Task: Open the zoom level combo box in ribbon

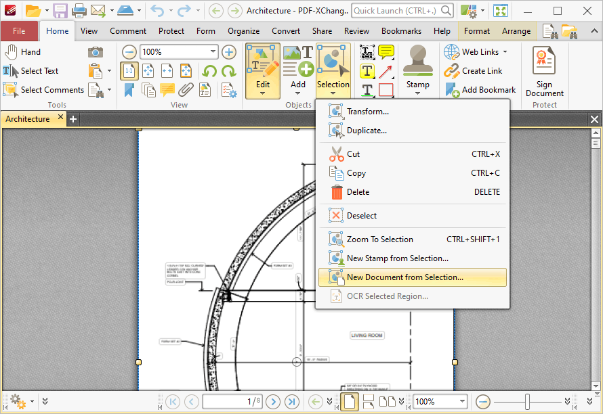Action: (179, 52)
